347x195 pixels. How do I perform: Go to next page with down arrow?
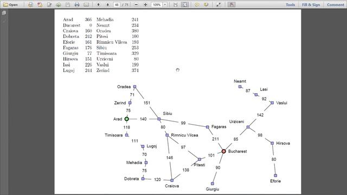(x=108, y=5)
